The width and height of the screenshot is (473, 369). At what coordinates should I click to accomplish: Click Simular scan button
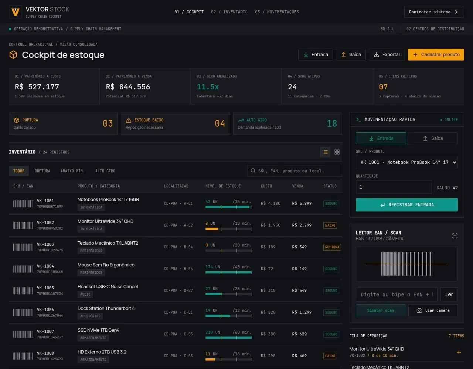(x=381, y=310)
